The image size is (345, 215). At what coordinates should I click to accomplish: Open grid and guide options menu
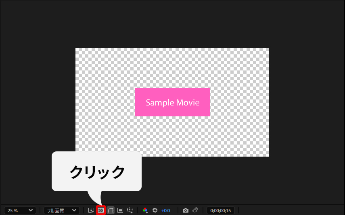point(130,210)
